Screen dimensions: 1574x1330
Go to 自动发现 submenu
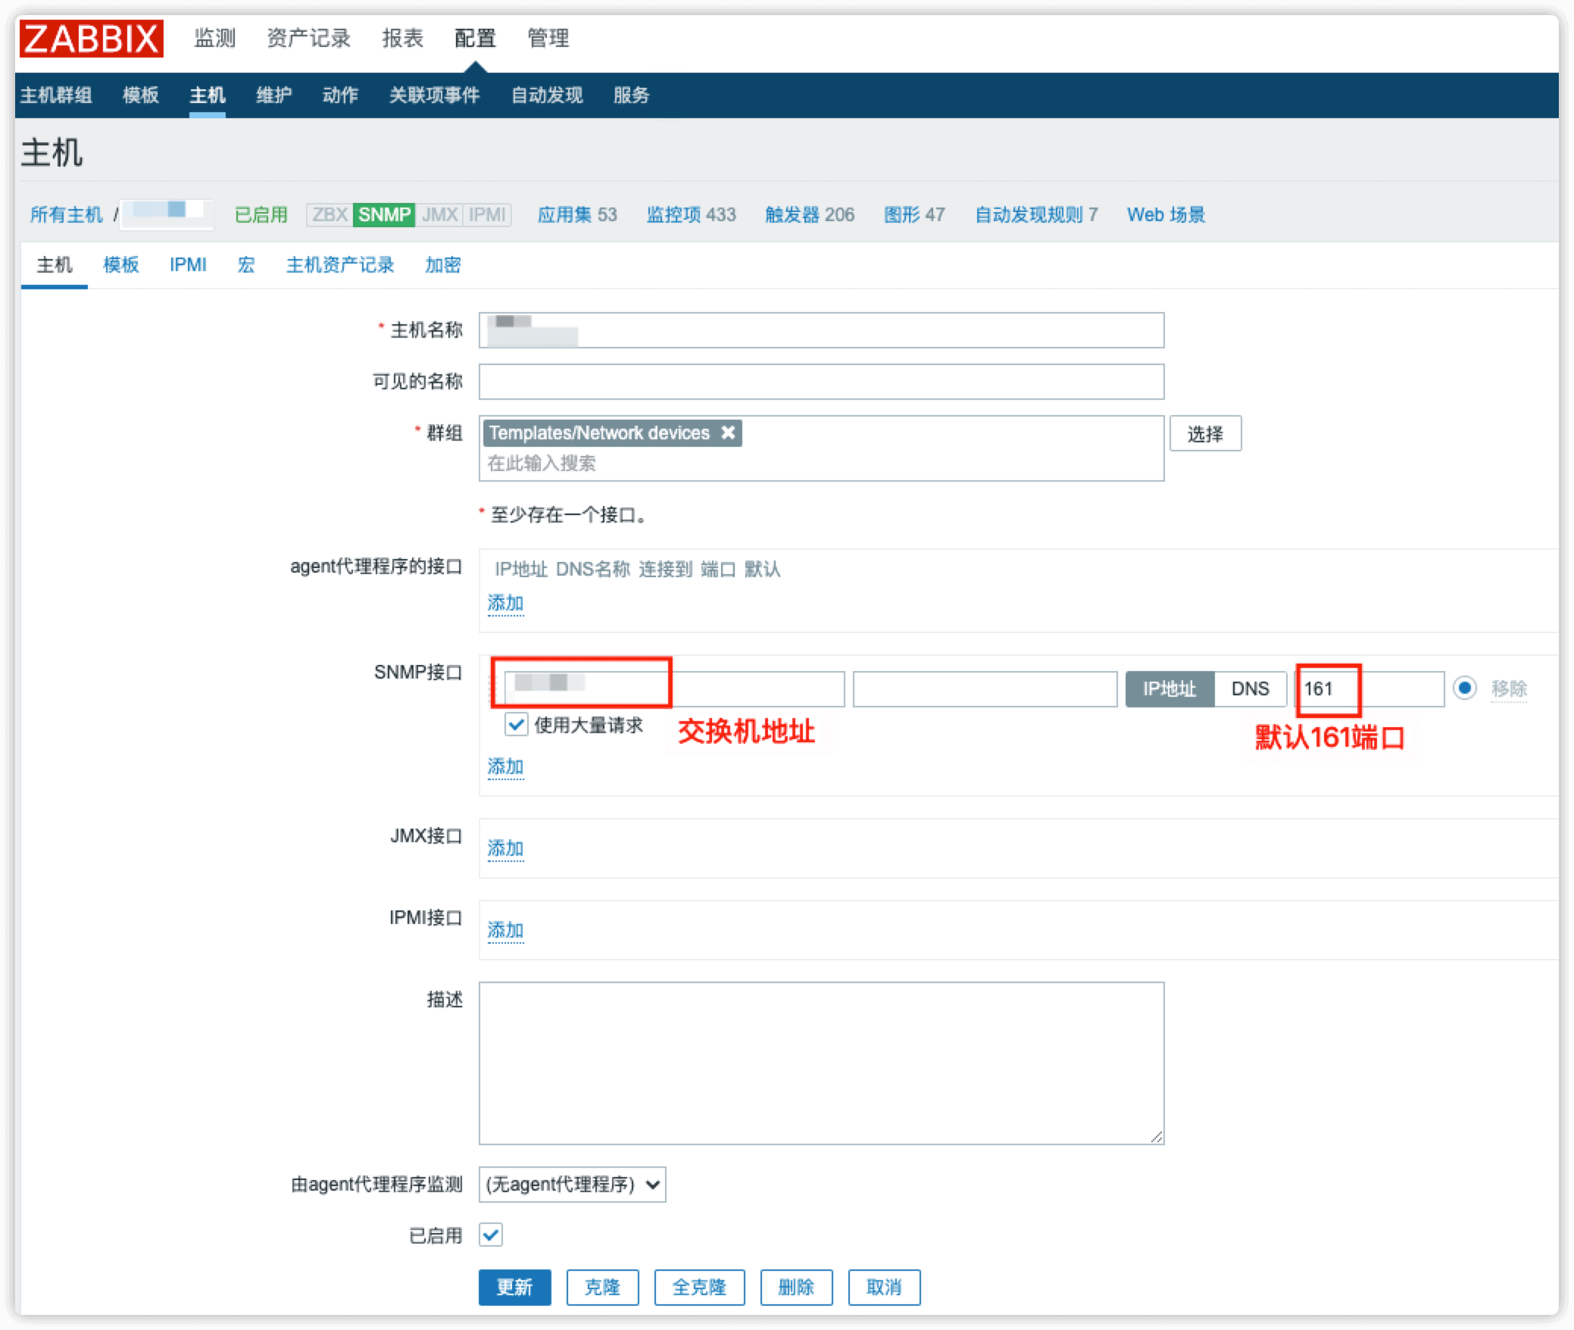pyautogui.click(x=546, y=95)
